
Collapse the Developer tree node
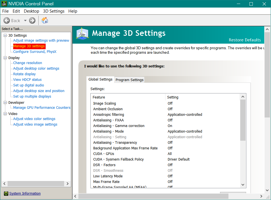5,103
